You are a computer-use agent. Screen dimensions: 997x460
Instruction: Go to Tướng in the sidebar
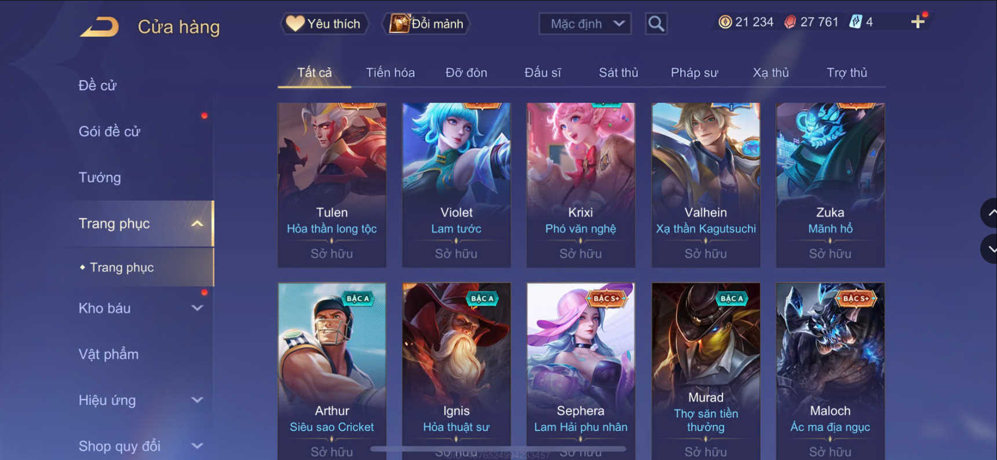(x=100, y=178)
